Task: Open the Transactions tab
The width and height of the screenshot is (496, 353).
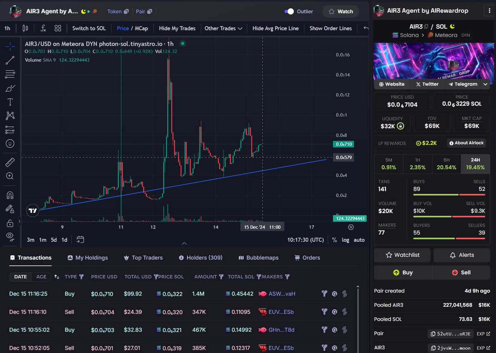Action: 31,258
